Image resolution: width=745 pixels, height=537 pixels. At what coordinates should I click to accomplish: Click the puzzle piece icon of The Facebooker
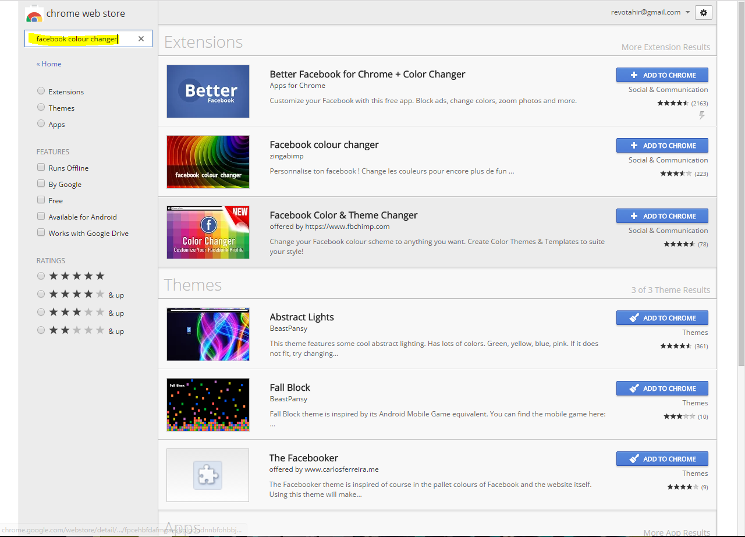click(x=208, y=475)
